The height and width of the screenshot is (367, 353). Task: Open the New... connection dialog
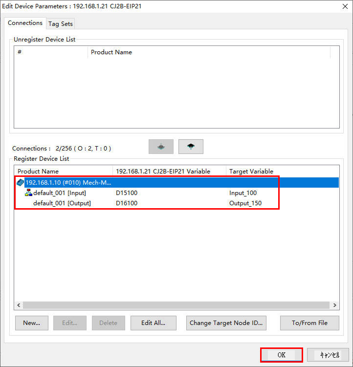point(32,323)
